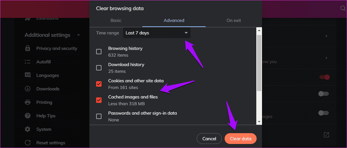Turn off the red enabled toggle switch
Screen dimensions: 347x148
click(x=324, y=77)
